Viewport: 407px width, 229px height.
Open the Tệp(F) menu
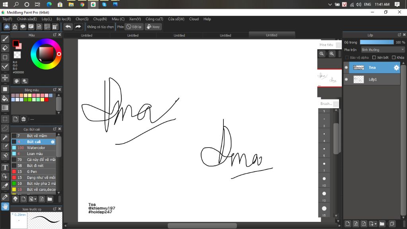pos(7,19)
